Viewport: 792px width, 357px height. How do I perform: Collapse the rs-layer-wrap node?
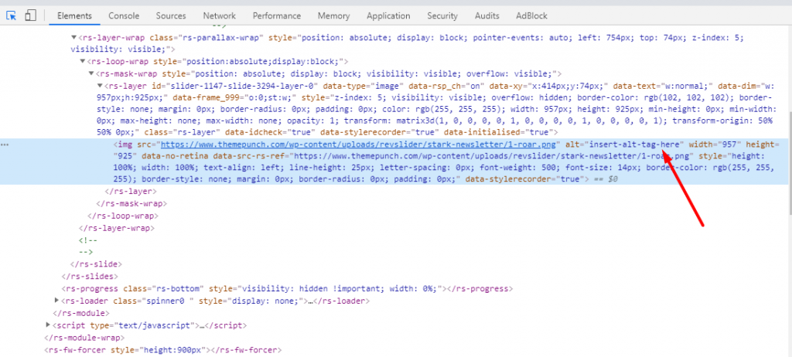[73, 37]
